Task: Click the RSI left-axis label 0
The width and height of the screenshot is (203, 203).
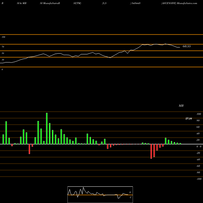Action: pyautogui.click(x=2, y=69)
